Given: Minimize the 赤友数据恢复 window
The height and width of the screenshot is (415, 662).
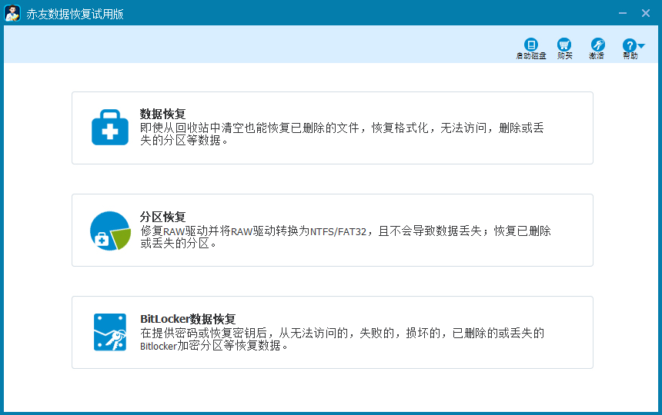Looking at the screenshot, I should click(622, 13).
